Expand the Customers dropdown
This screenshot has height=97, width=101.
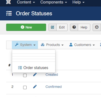[82, 45]
